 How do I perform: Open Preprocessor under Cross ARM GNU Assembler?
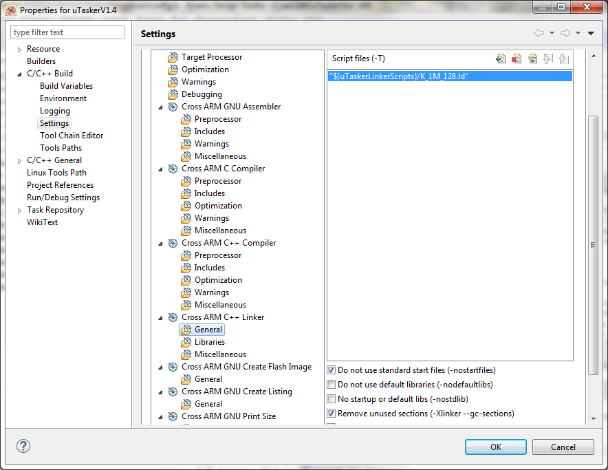[x=218, y=119]
